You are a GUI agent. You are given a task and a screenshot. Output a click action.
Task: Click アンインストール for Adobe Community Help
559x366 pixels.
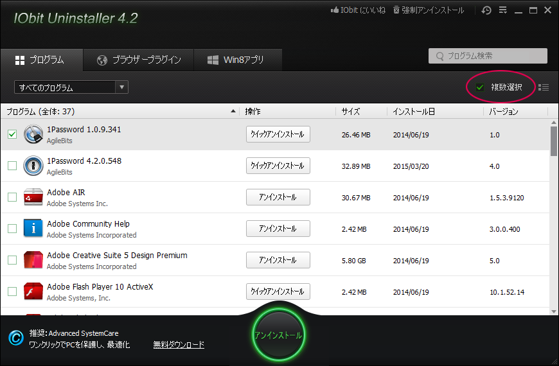click(x=278, y=229)
